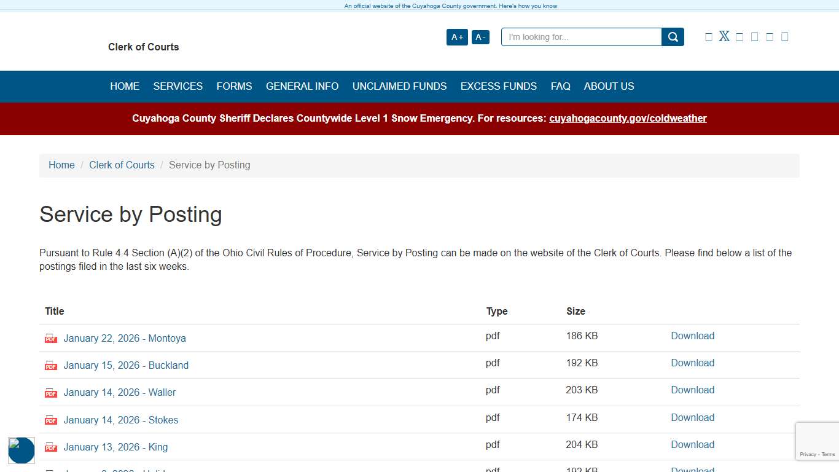Image resolution: width=839 pixels, height=472 pixels.
Task: Open the X (Twitter) social icon
Action: (x=724, y=36)
